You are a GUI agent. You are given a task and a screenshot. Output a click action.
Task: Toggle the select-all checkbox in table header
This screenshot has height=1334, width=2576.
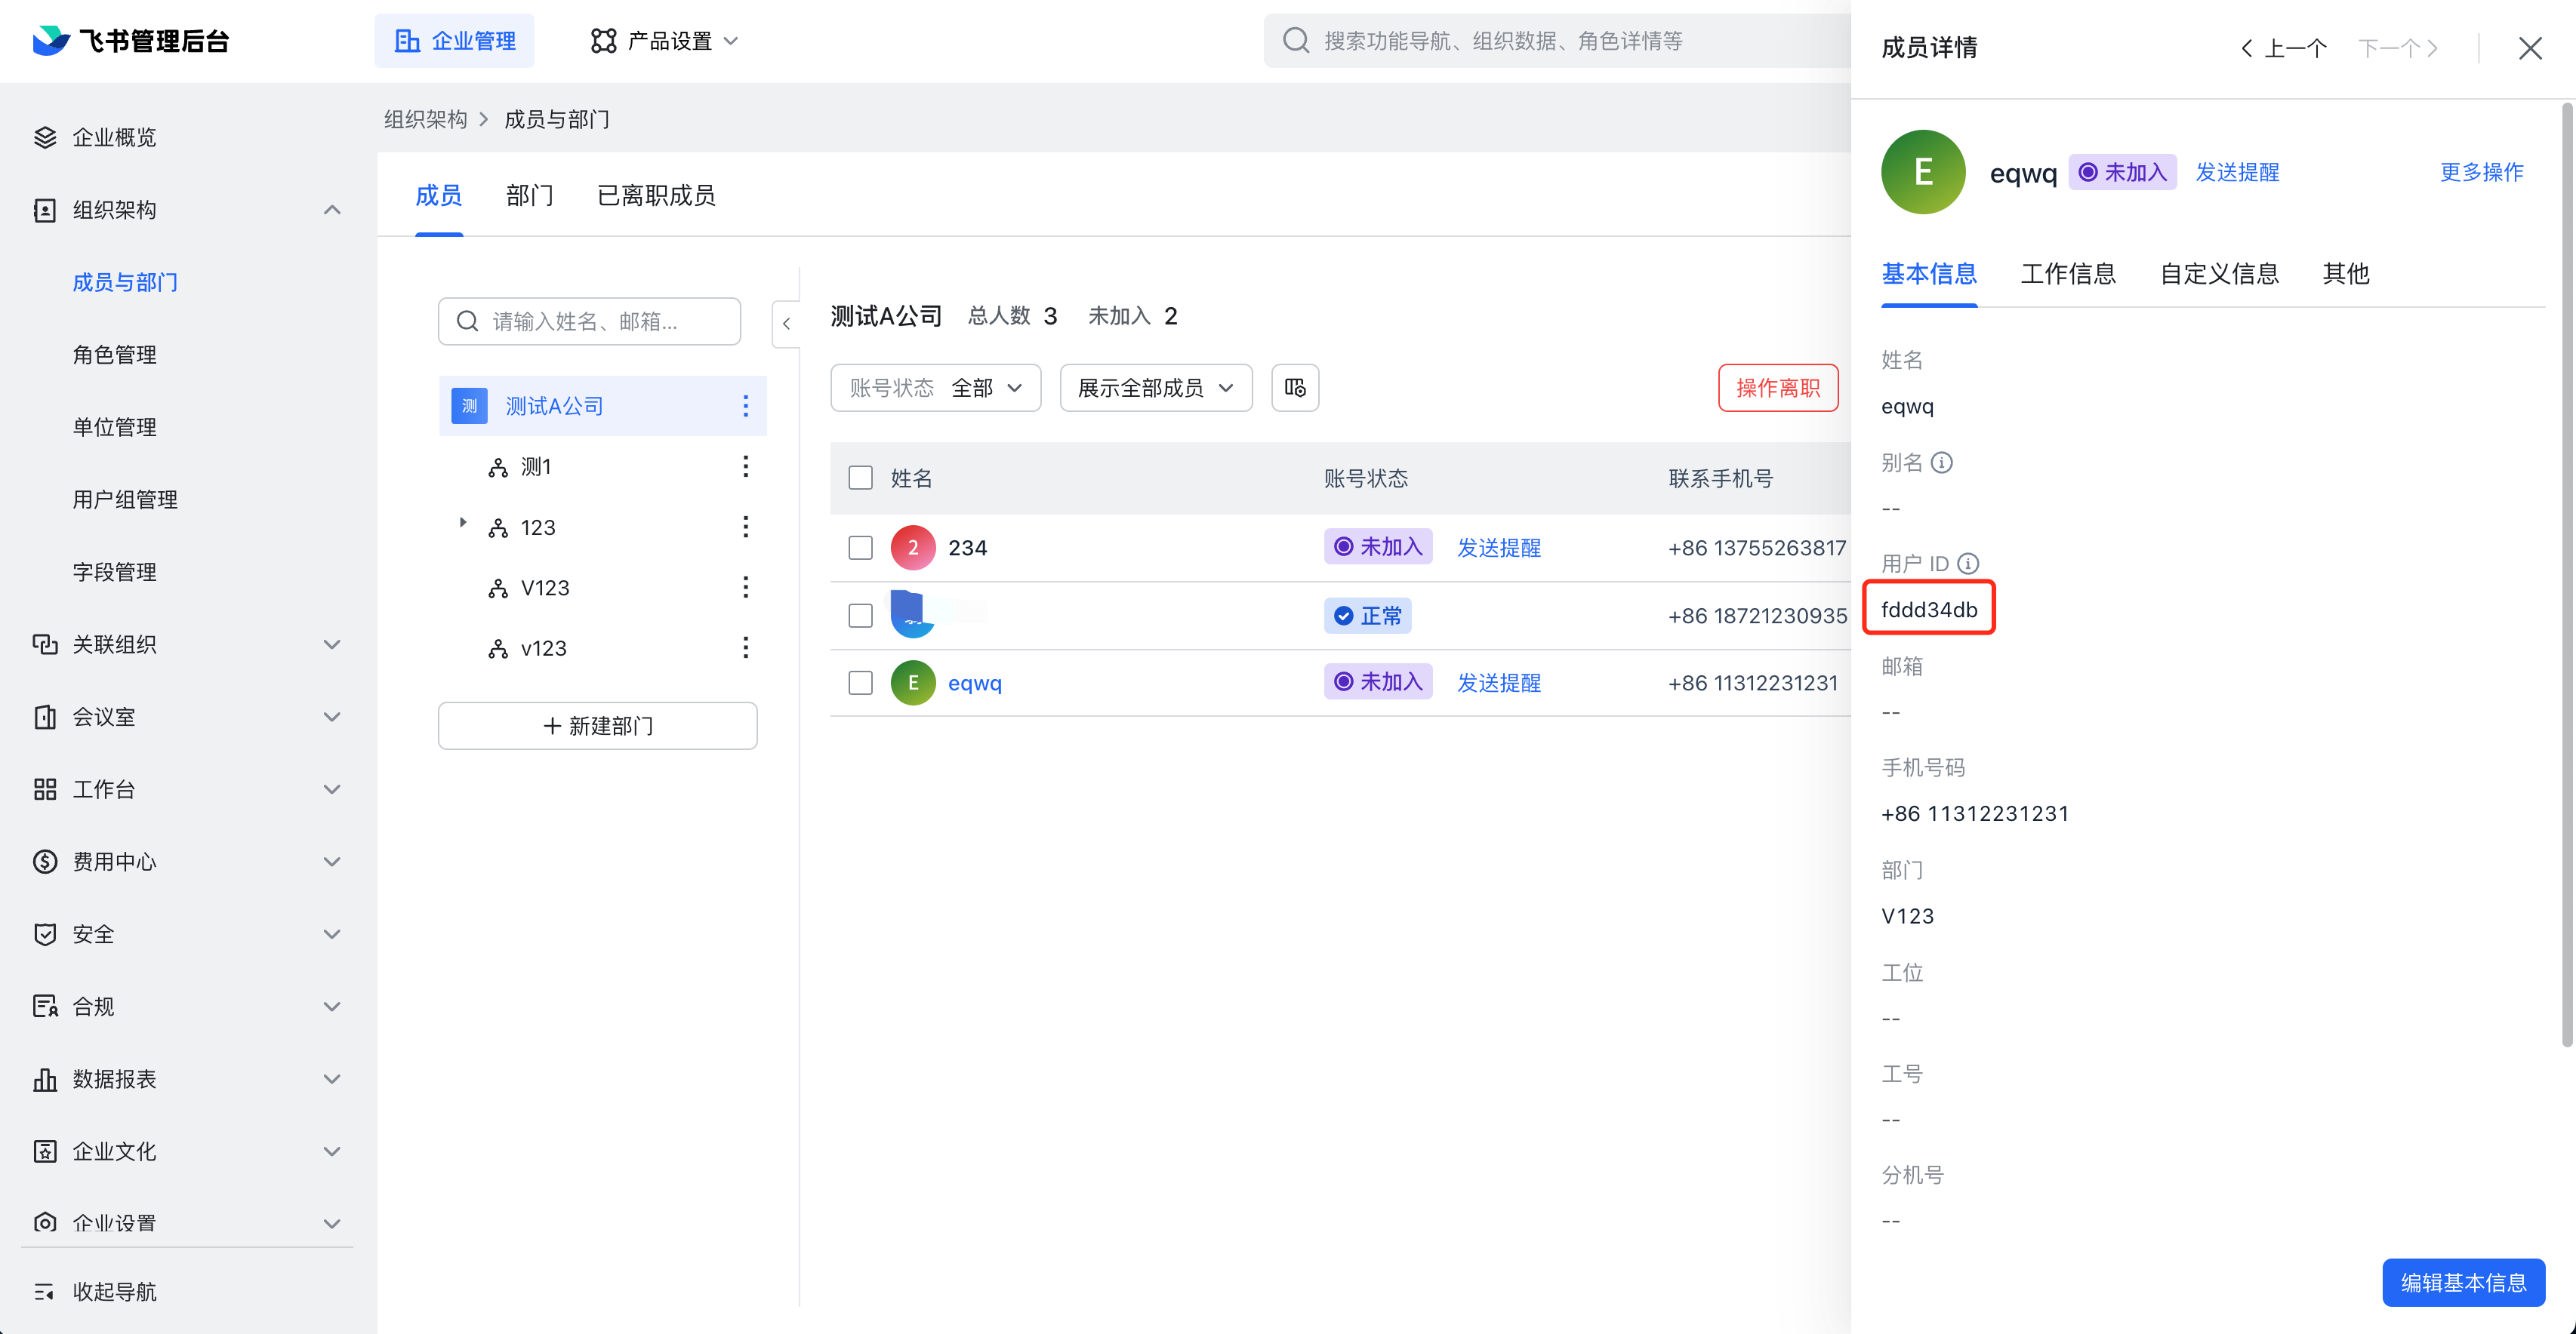pos(860,478)
